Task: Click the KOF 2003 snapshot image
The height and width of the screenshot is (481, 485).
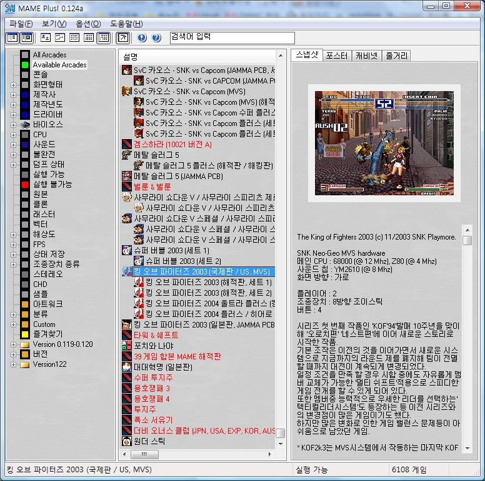Action: 384,143
